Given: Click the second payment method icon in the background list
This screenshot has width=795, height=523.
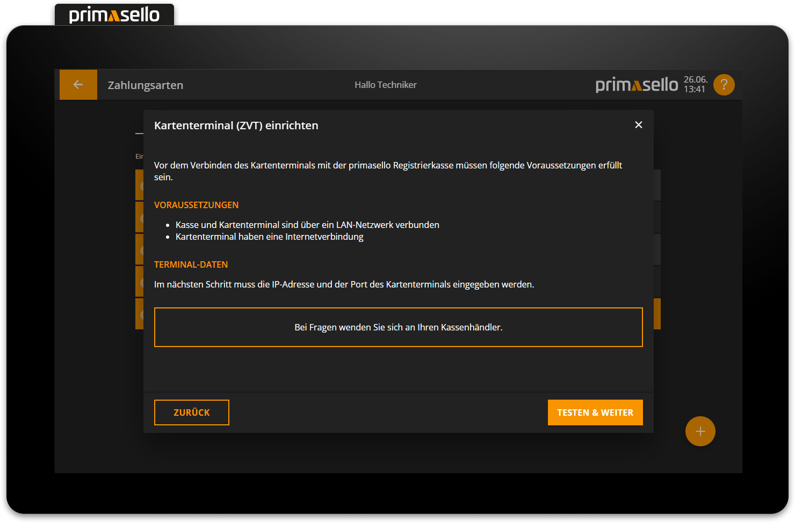Looking at the screenshot, I should [x=141, y=217].
